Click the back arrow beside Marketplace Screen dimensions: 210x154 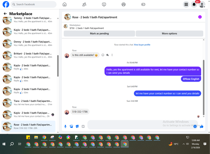(x=5, y=13)
